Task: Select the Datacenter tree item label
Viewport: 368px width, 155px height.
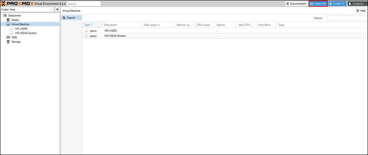Action: [x=15, y=16]
